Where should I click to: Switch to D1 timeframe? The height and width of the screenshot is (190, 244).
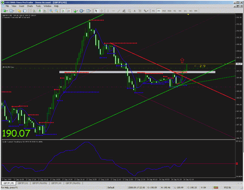click(185, 11)
